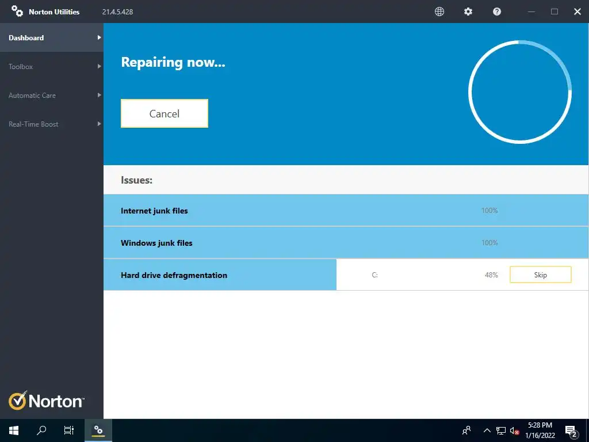
Task: Click the version number 21.4.5.428
Action: tap(117, 12)
